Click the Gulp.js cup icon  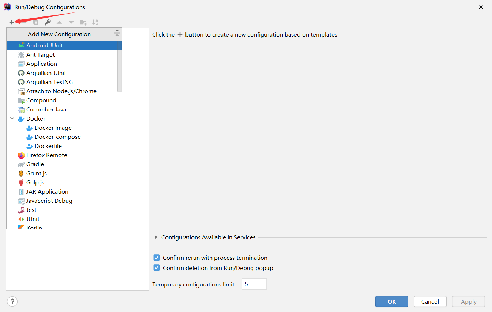(x=21, y=182)
